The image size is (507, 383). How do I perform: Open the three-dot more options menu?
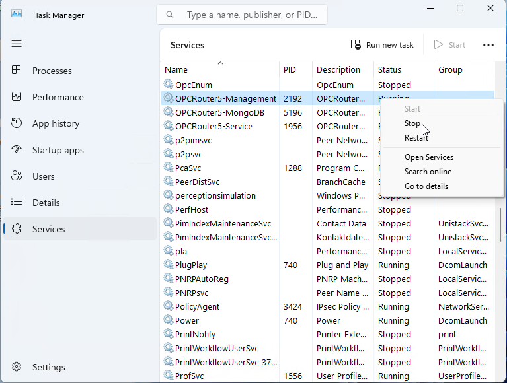pyautogui.click(x=488, y=45)
